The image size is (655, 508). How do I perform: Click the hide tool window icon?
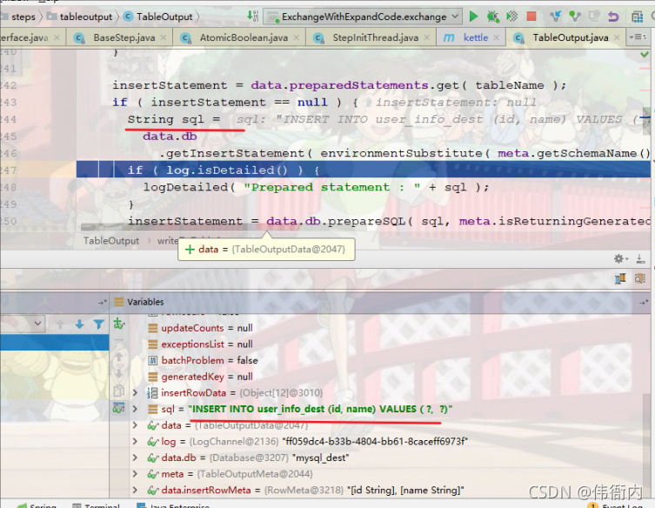[x=640, y=259]
